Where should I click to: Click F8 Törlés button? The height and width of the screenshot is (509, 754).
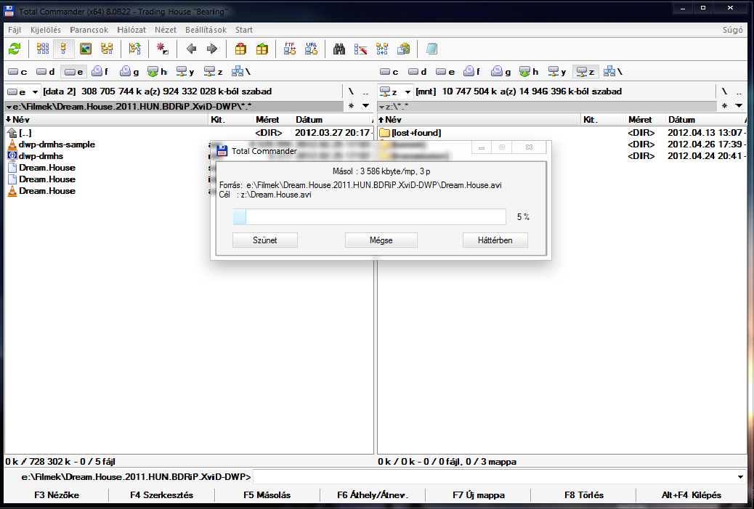584,495
